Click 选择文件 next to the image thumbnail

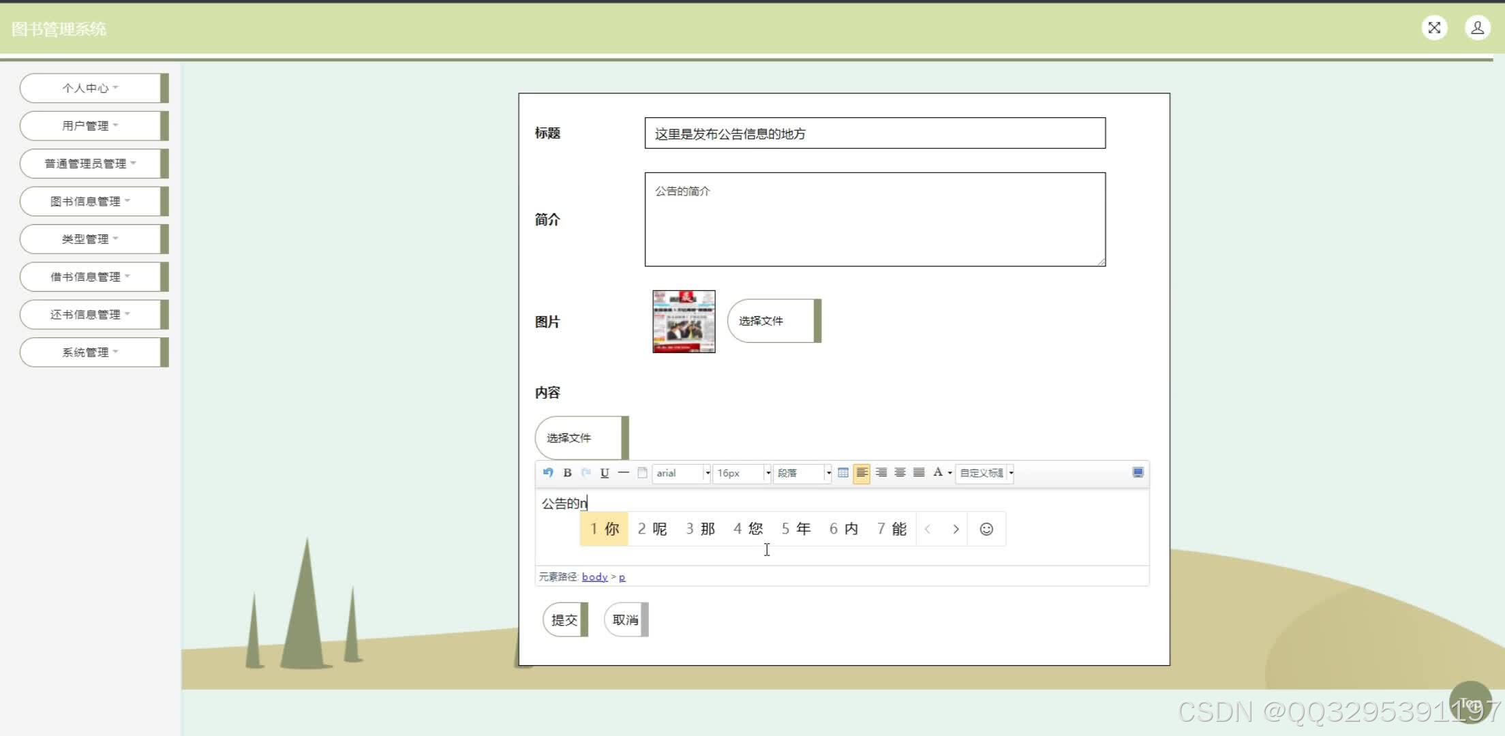click(x=774, y=321)
